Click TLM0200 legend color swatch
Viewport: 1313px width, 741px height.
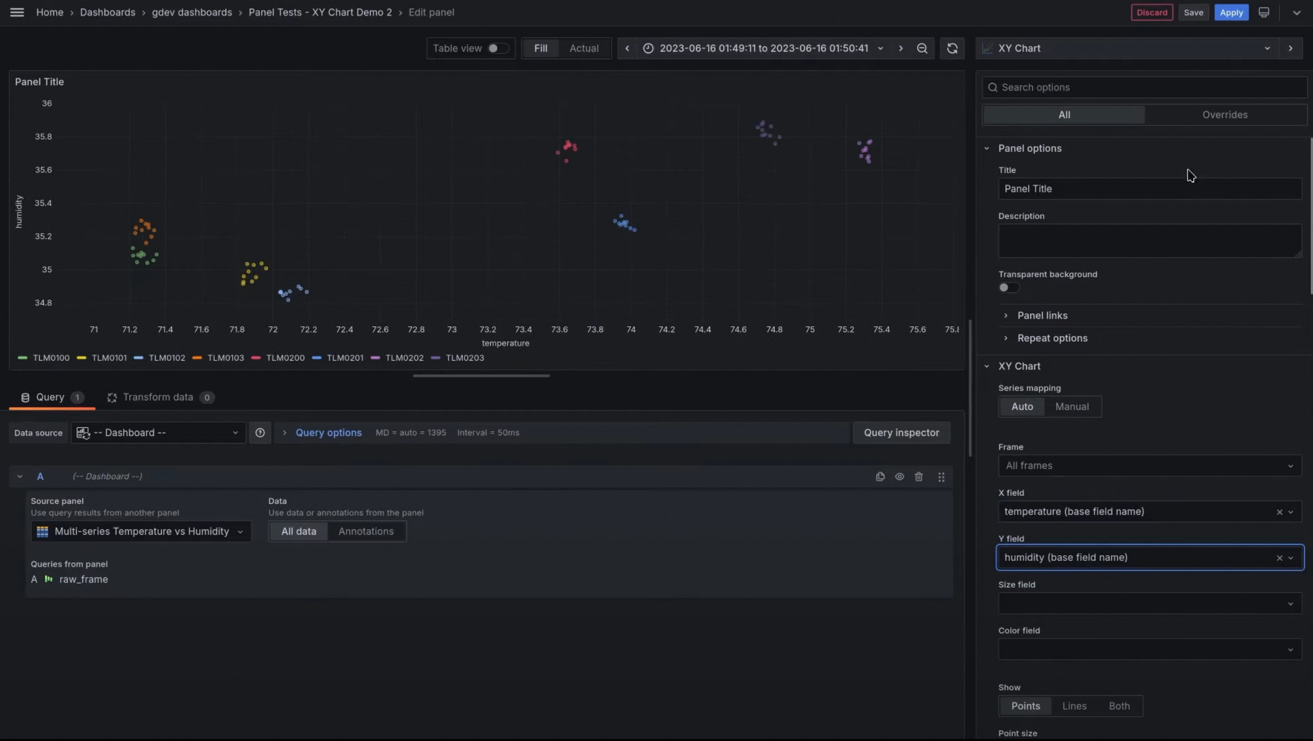pyautogui.click(x=256, y=358)
